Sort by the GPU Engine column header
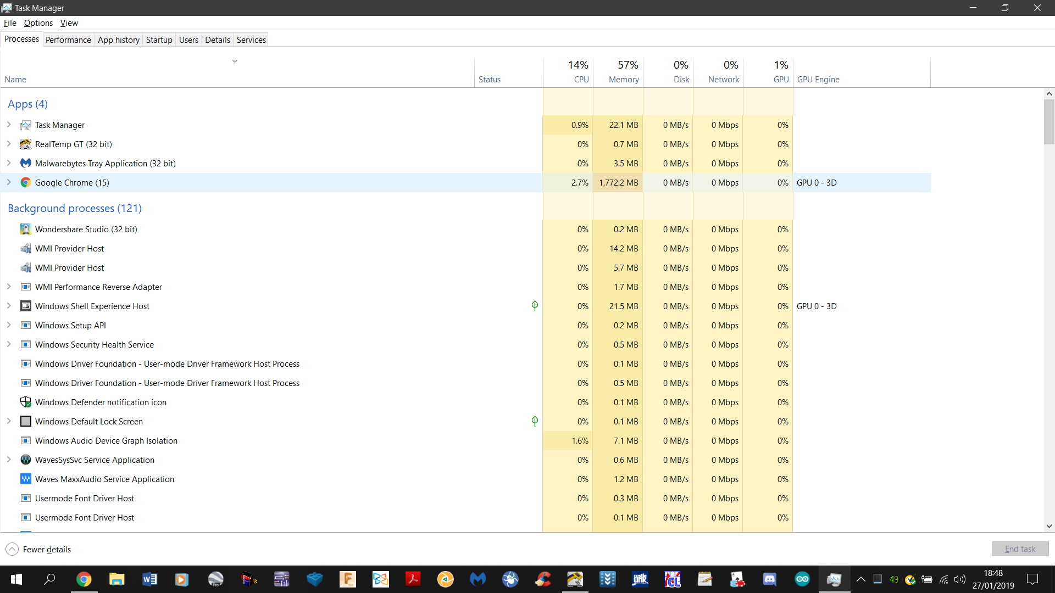 tap(862, 72)
